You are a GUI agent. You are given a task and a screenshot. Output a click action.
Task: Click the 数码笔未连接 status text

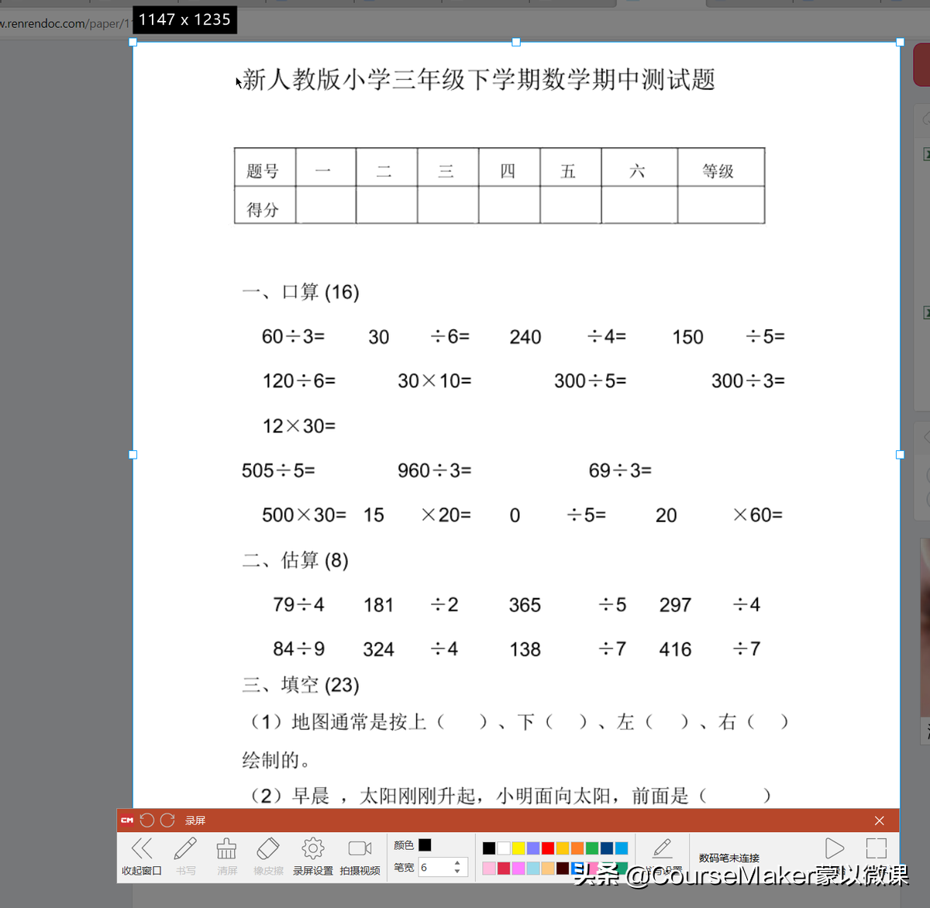coord(729,858)
